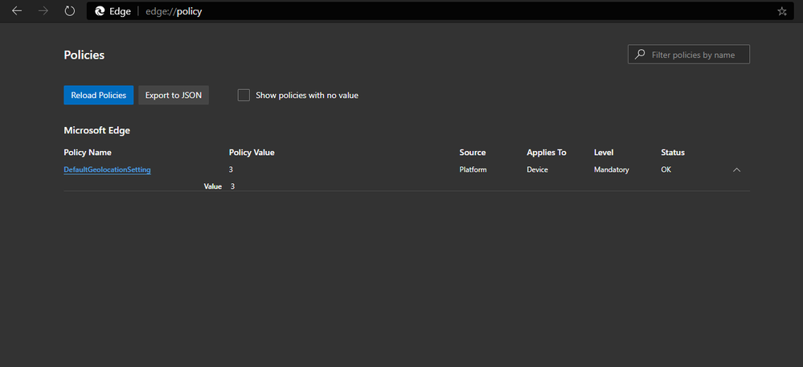Collapse the DefaultGeolocationSetting row details chevron
The width and height of the screenshot is (803, 367).
point(736,170)
